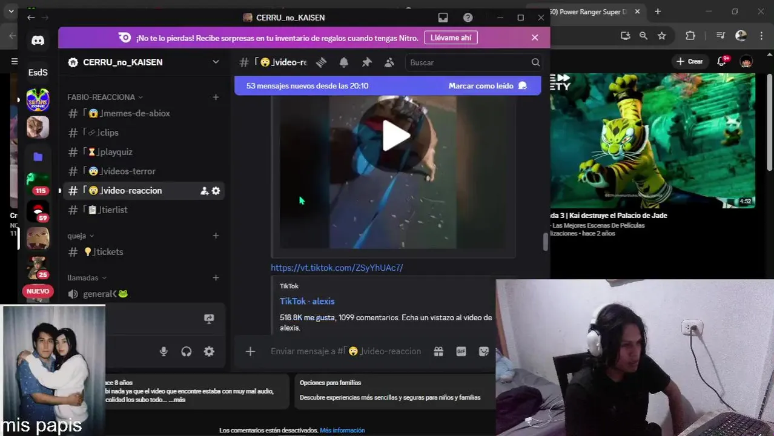
Task: Edit video-reaccion channel settings gear
Action: [216, 191]
